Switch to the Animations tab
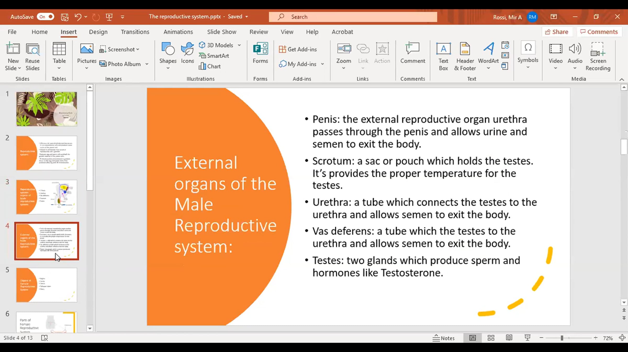Viewport: 628px width, 352px height. [x=178, y=32]
